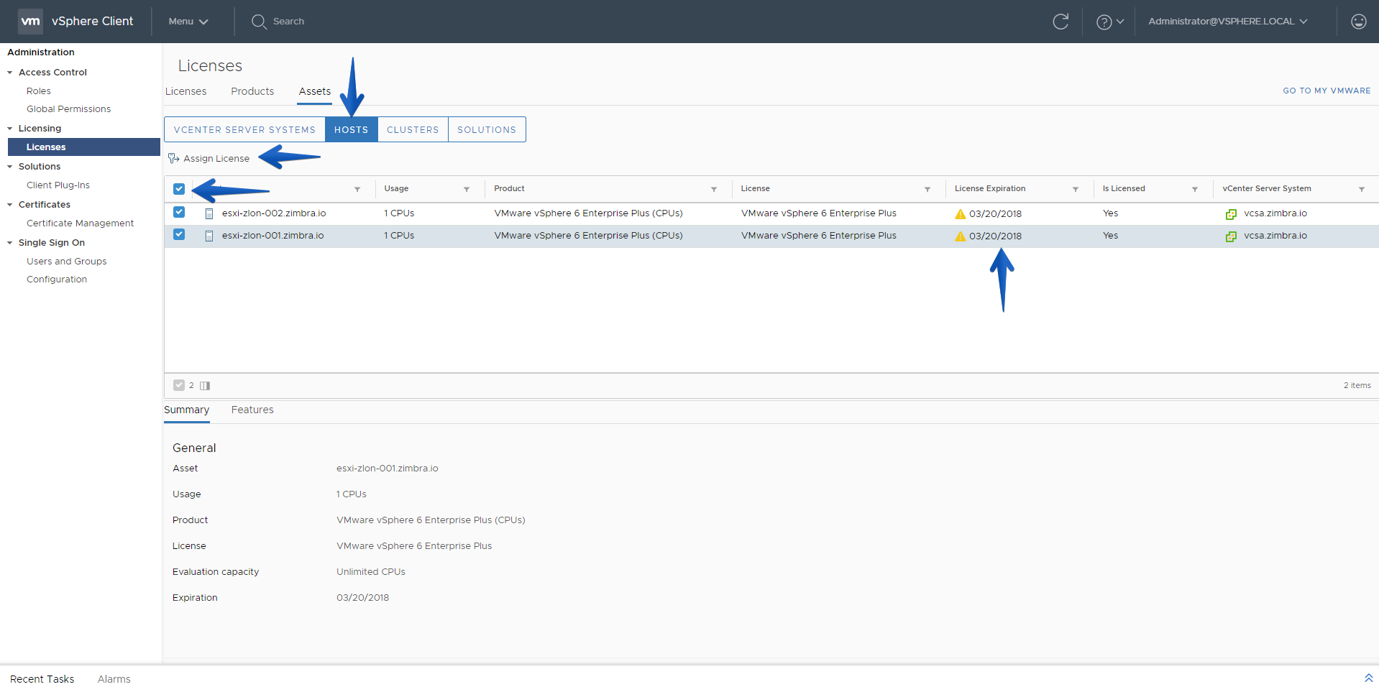Open the Recent Tasks tab
1379x687 pixels.
(x=42, y=679)
